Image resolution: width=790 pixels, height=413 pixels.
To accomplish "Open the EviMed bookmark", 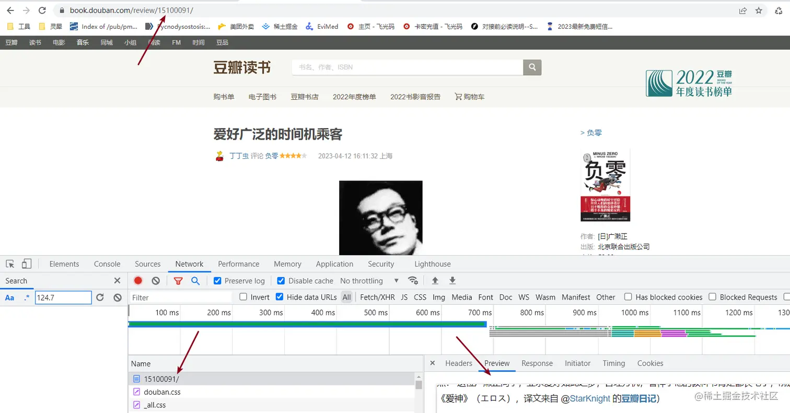I will [322, 26].
